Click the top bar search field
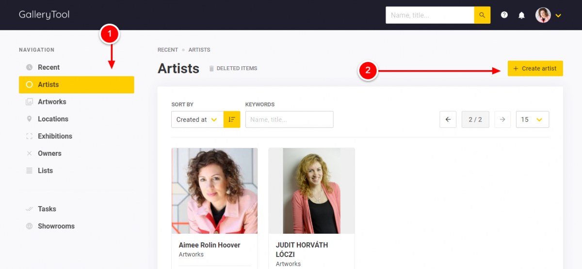The image size is (582, 269). pos(430,15)
